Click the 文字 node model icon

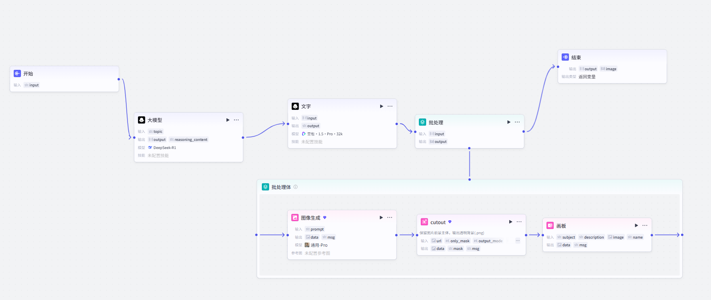click(x=295, y=106)
